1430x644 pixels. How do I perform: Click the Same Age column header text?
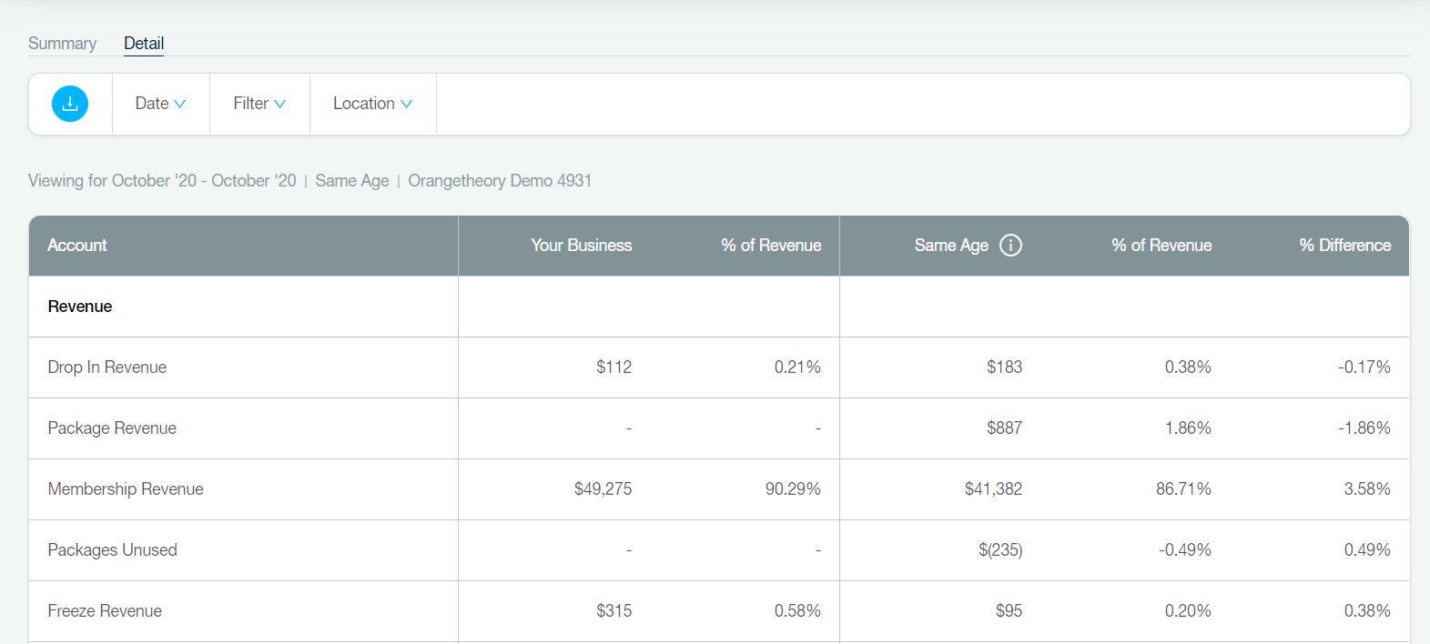(951, 246)
